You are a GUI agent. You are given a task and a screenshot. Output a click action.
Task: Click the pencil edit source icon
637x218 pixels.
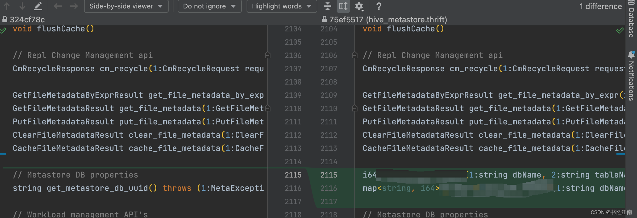point(38,6)
